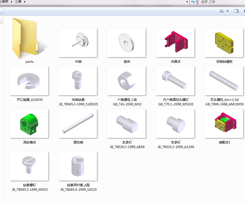Select the 夹具体 part thumbnail

point(175,43)
